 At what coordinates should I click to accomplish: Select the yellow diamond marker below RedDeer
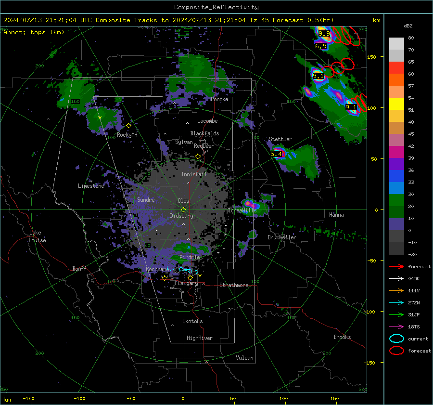tap(198, 157)
